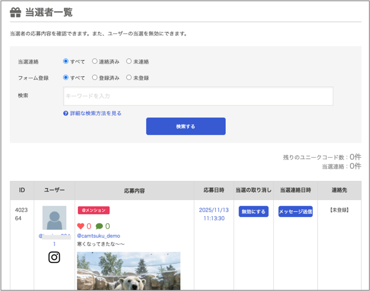Select 未連絡 radio option
Screen dimensions: 370x291
tap(129, 61)
